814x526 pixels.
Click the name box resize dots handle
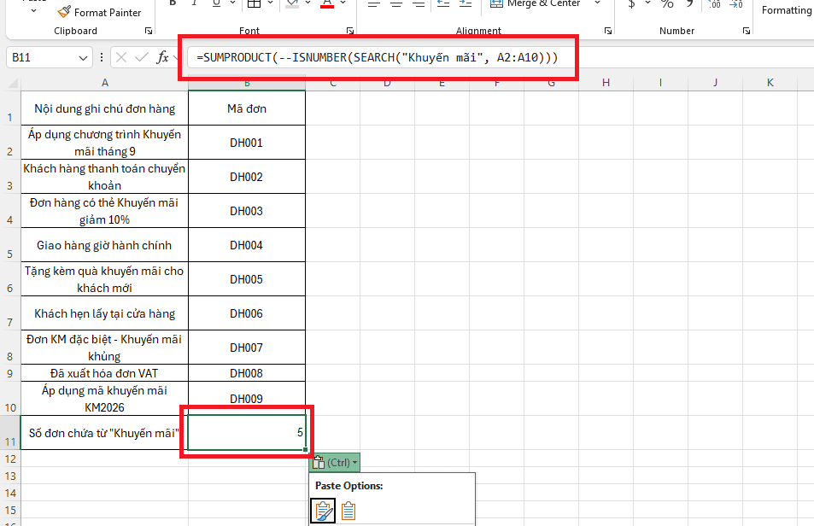click(x=102, y=57)
